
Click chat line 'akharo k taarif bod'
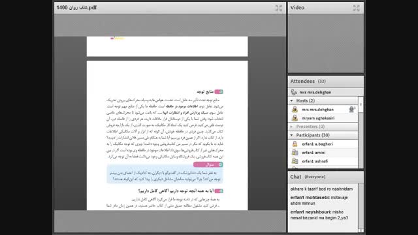tap(321, 189)
